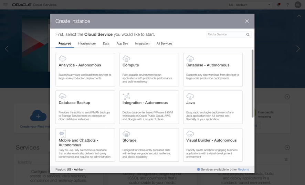Open the DL user profile avatar
Screen dimensions: 305x185
coord(298,5)
